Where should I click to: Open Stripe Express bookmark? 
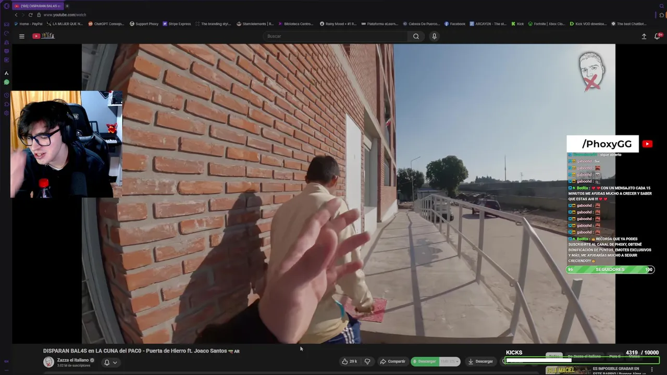coord(177,23)
